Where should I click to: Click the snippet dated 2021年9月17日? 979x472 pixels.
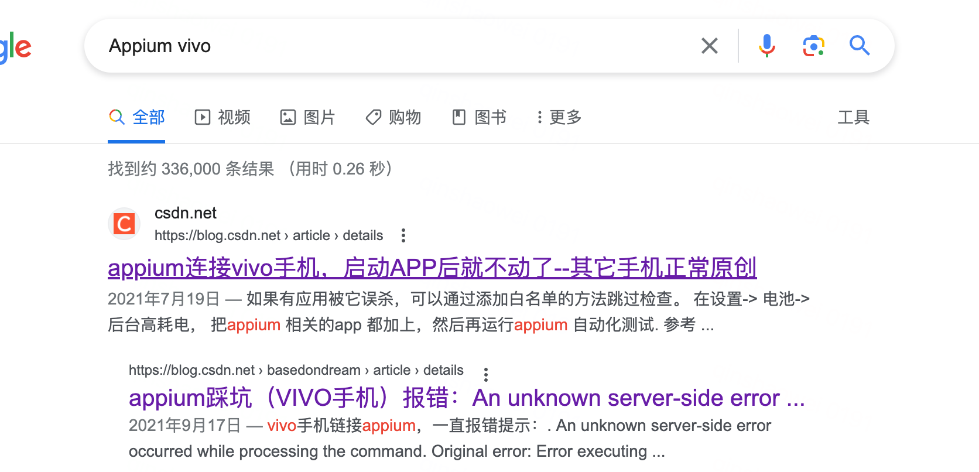click(450, 438)
